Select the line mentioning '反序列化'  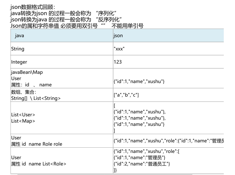click(x=66, y=19)
